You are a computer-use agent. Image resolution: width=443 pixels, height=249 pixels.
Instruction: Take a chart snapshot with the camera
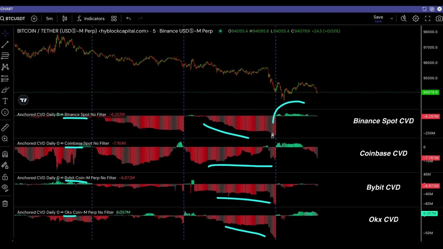point(439,19)
